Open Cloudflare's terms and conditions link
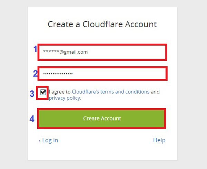The width and height of the screenshot is (207, 169). 111,92
